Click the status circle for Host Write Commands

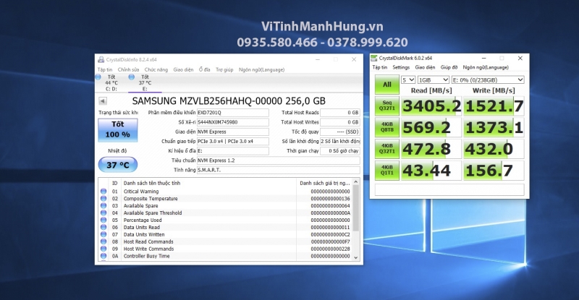(103, 249)
